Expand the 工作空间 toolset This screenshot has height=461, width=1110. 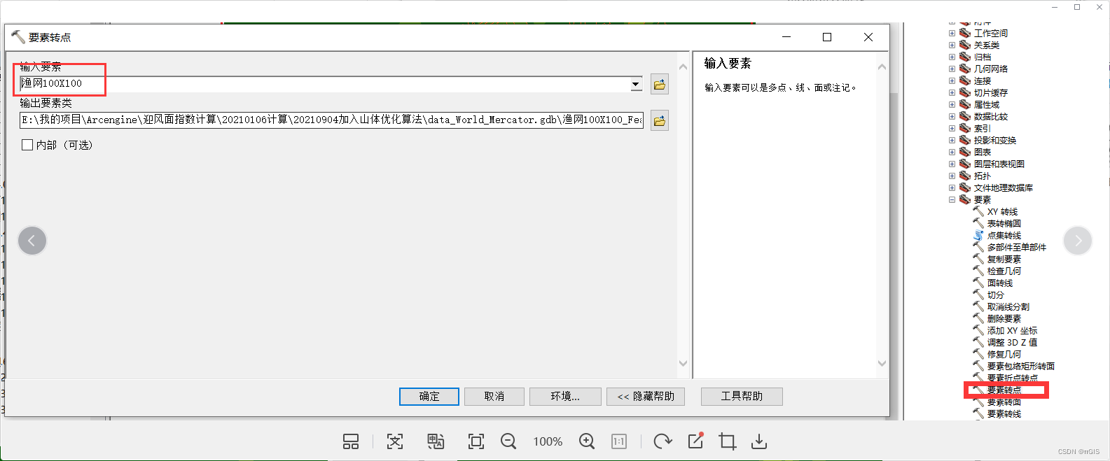coord(952,34)
